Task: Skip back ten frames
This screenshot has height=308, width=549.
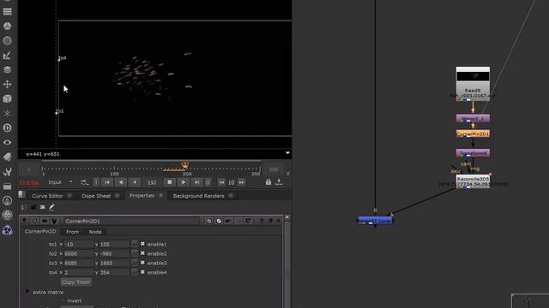Action: 221,182
